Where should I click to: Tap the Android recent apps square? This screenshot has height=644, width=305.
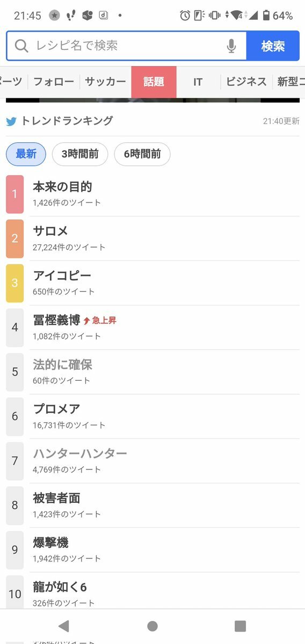240,626
